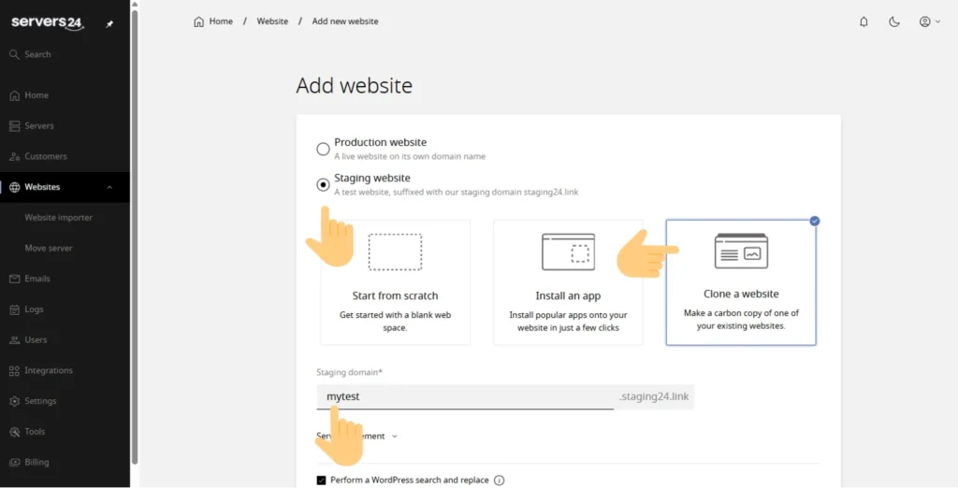The height and width of the screenshot is (488, 958).
Task: Click the search-and-replace info icon
Action: point(500,481)
